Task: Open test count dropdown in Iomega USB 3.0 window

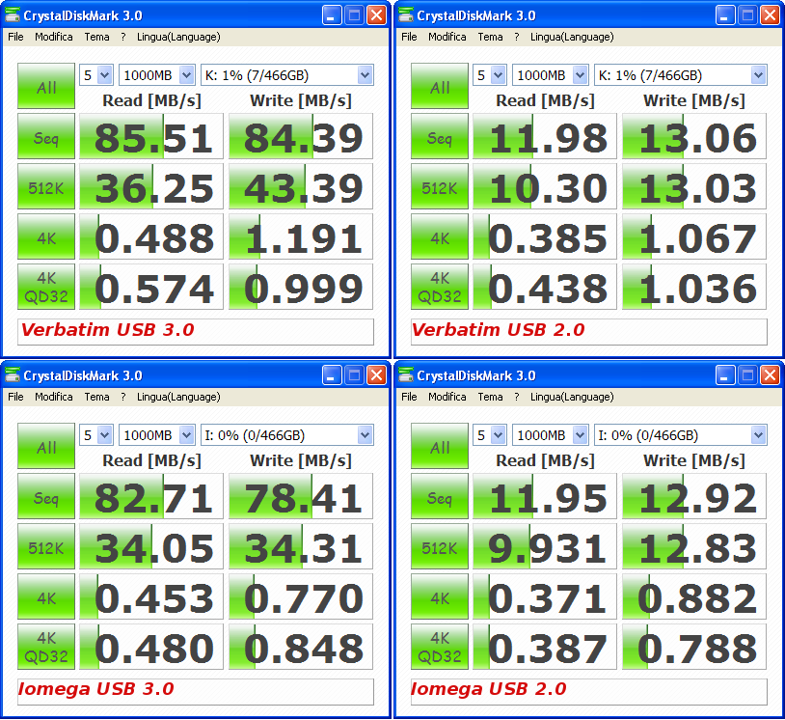Action: pos(96,435)
